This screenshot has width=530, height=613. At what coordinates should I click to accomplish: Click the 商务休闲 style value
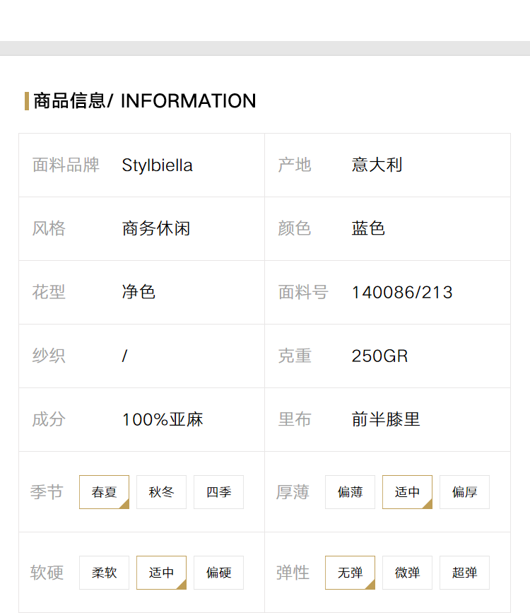tap(156, 228)
